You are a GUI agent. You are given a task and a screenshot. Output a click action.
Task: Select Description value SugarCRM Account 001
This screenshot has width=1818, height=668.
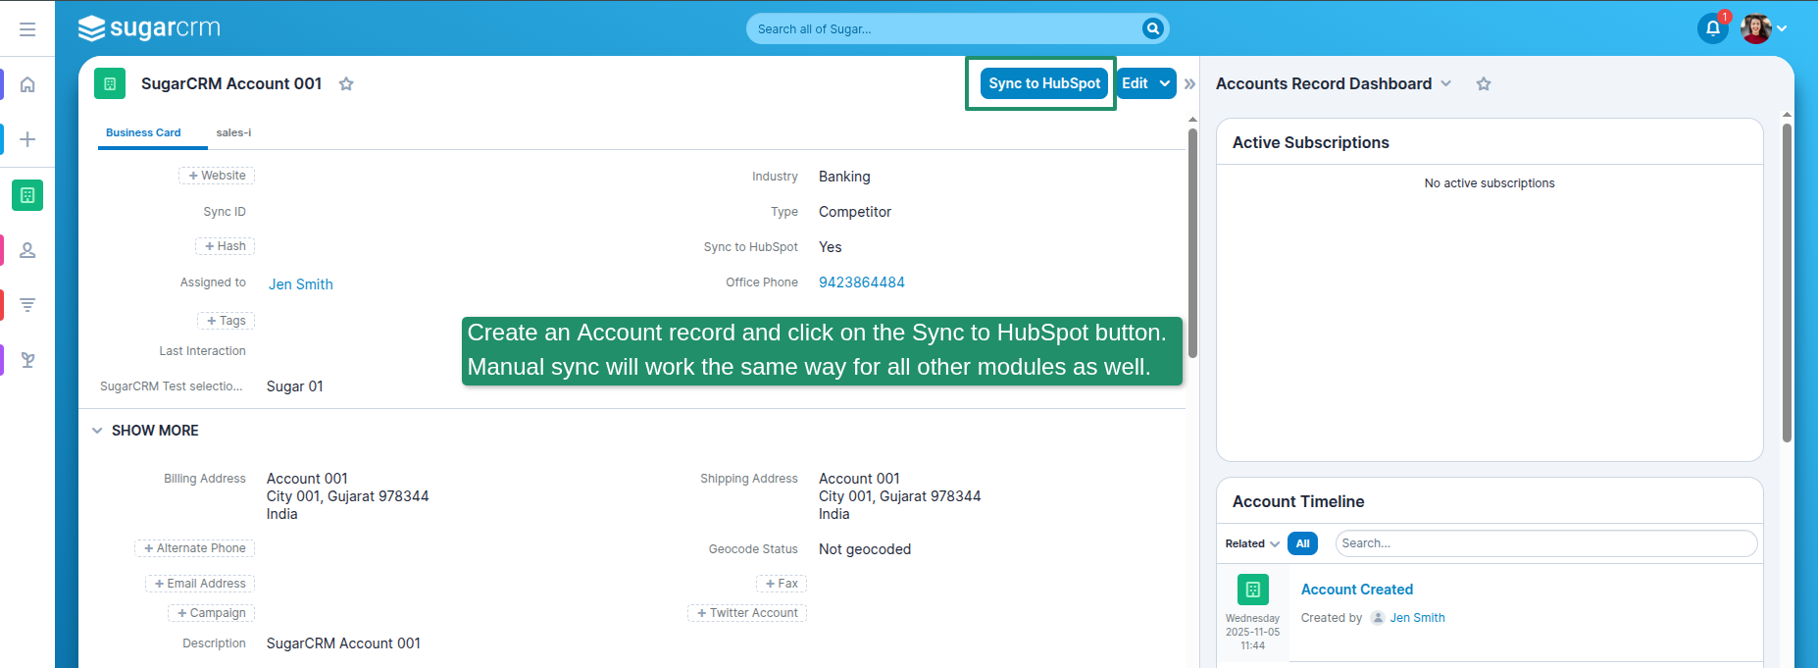tap(343, 643)
